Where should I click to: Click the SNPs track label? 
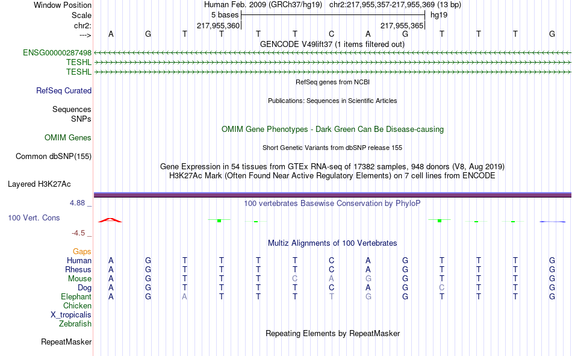[81, 119]
